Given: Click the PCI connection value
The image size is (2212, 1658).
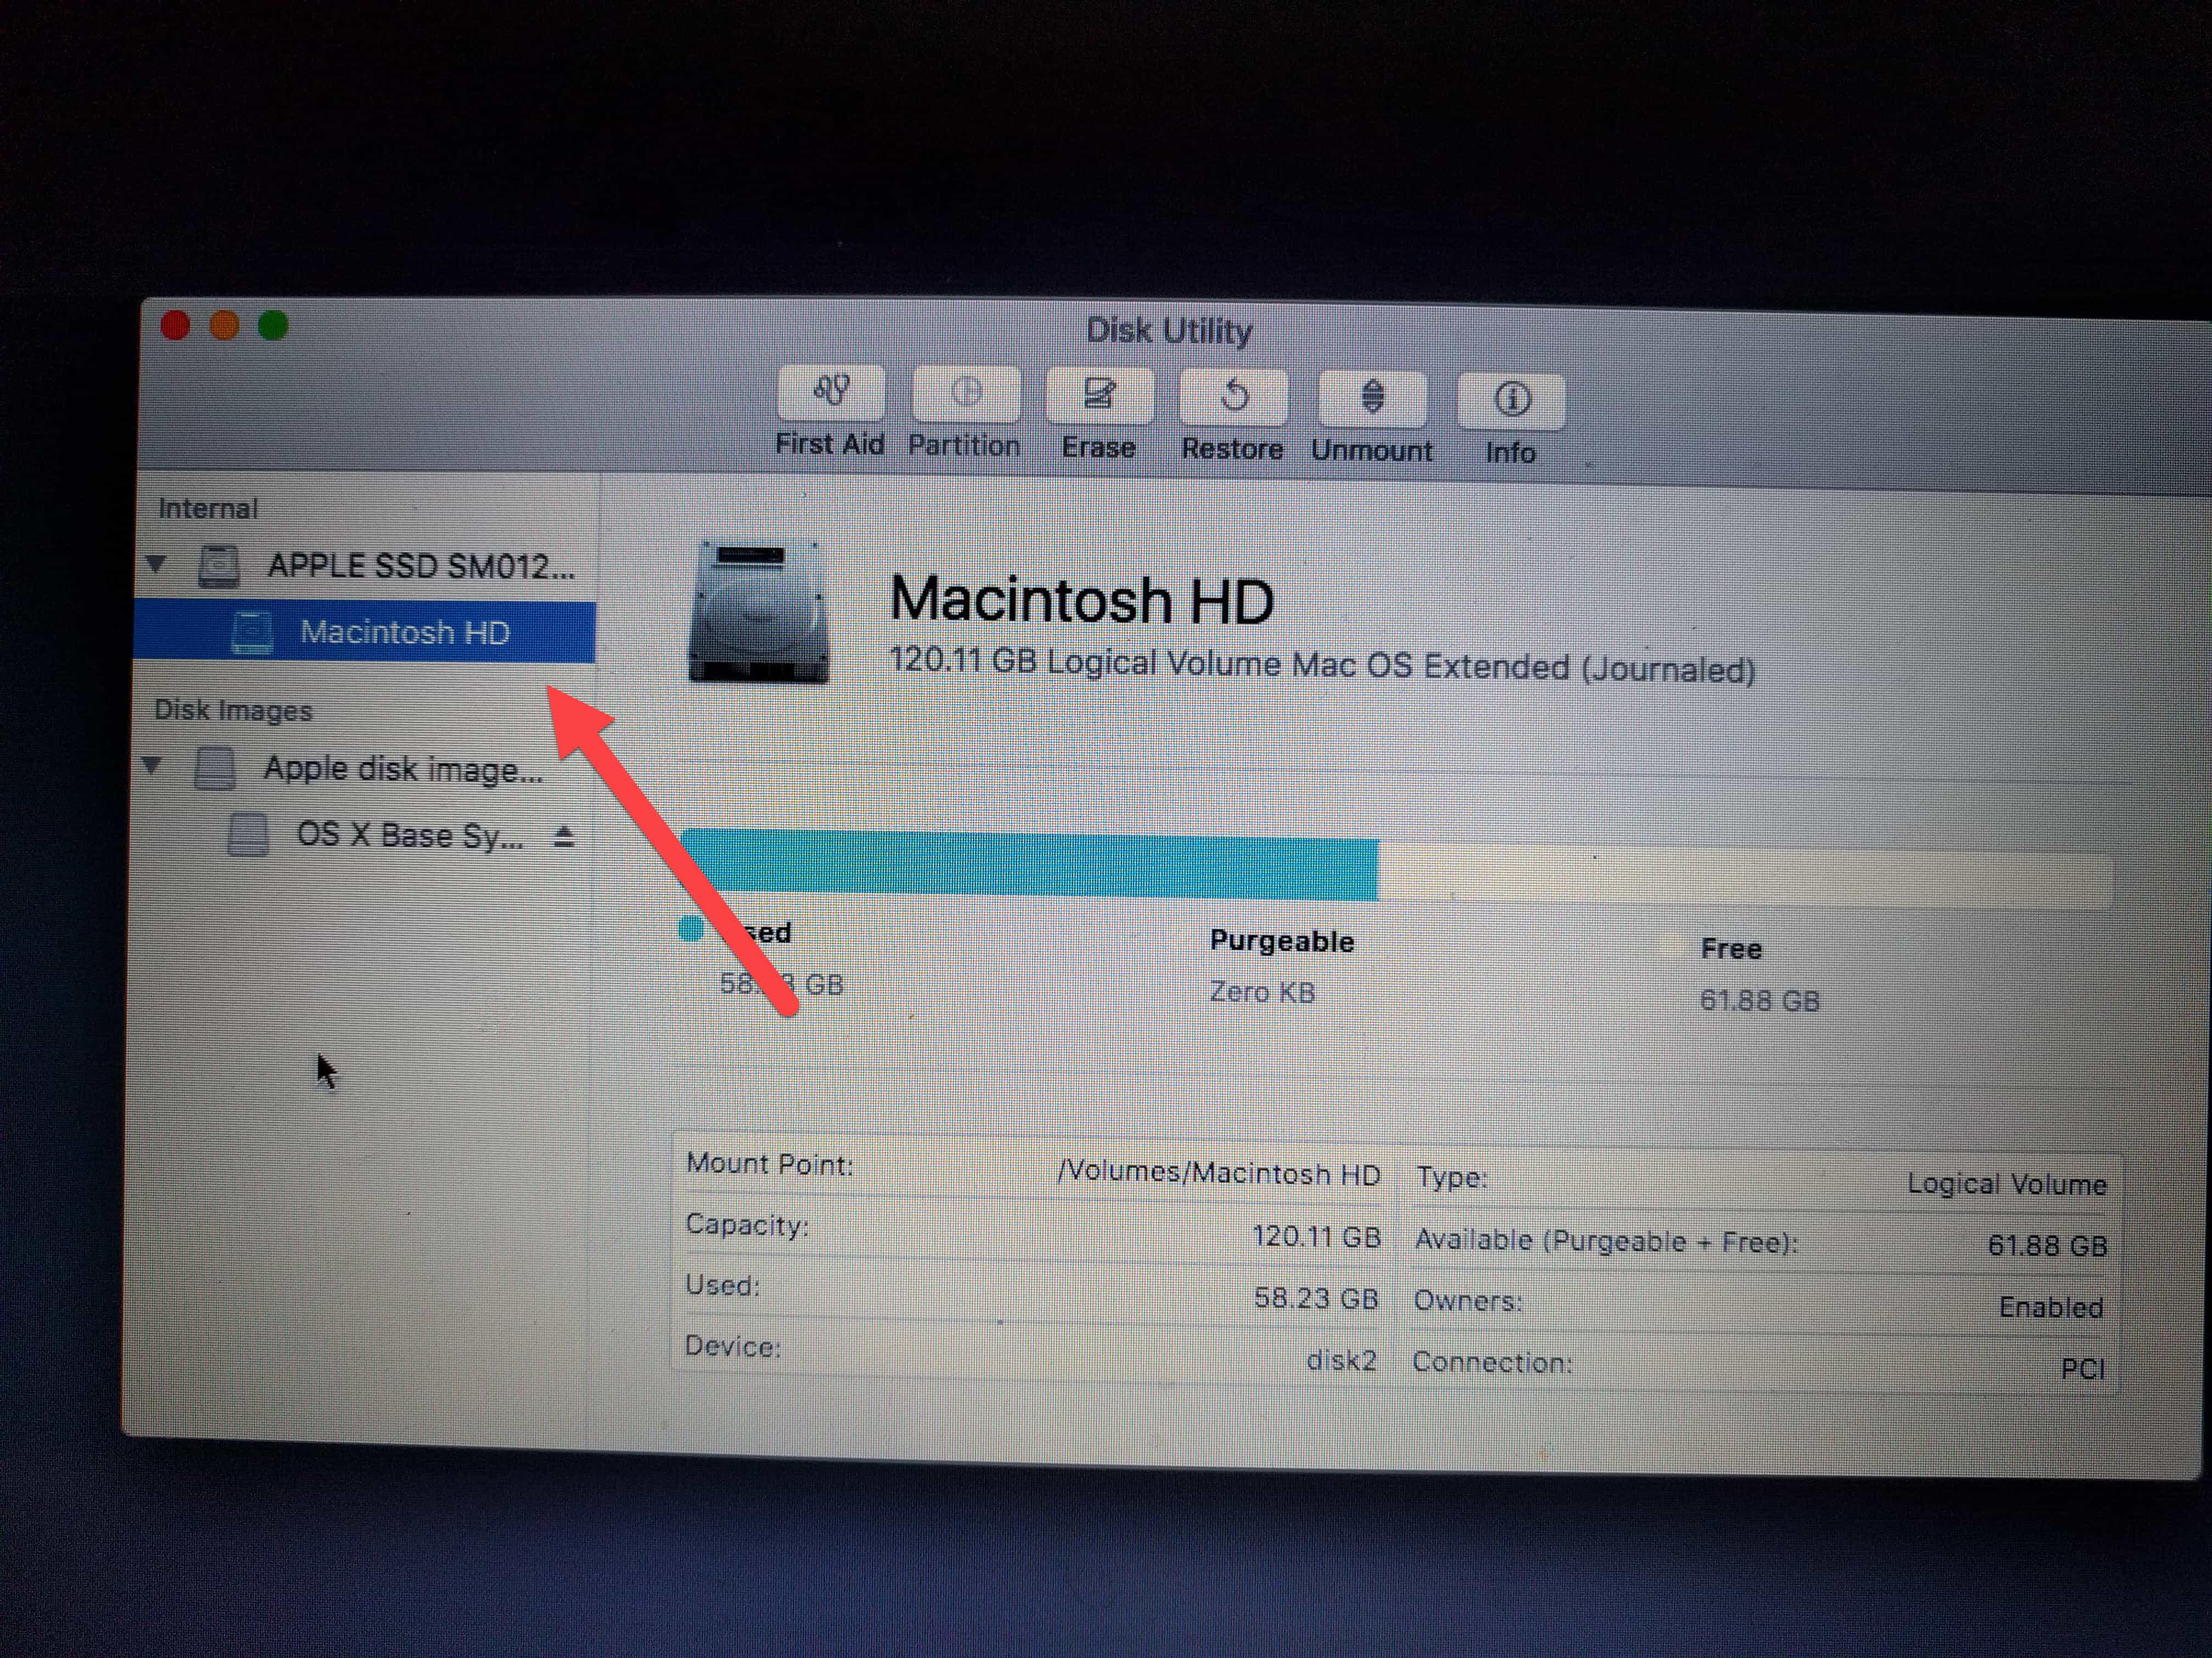Looking at the screenshot, I should point(2083,1369).
